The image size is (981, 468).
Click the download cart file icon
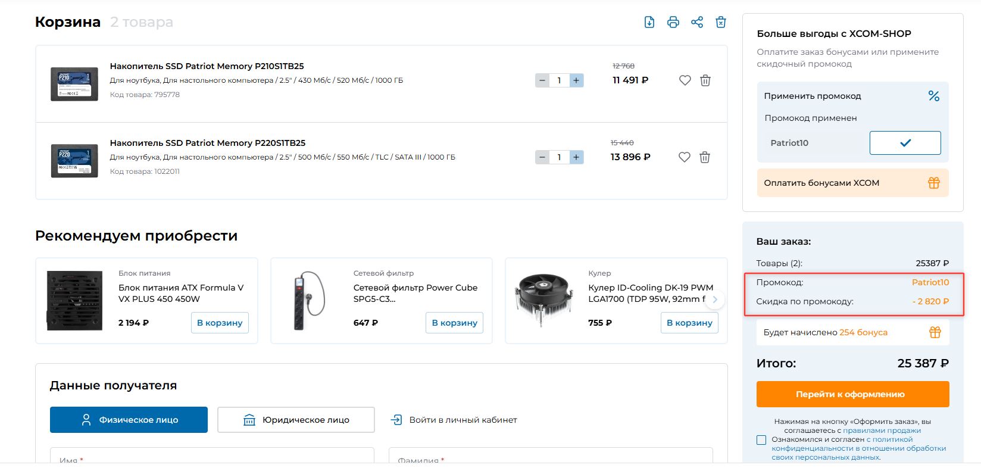(649, 22)
